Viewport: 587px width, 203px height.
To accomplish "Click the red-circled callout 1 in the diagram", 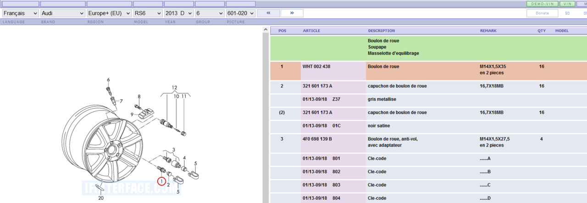I will click(161, 181).
